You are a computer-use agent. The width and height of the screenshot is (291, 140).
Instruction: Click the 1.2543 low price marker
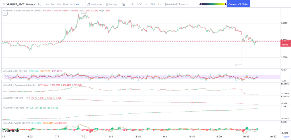pyautogui.click(x=238, y=65)
